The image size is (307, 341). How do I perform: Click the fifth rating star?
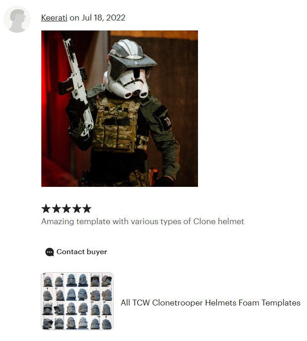(x=87, y=208)
